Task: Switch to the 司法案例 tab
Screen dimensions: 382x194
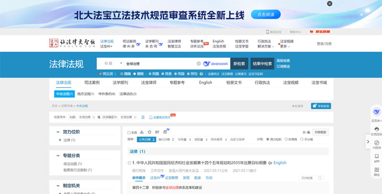Action: click(x=91, y=82)
